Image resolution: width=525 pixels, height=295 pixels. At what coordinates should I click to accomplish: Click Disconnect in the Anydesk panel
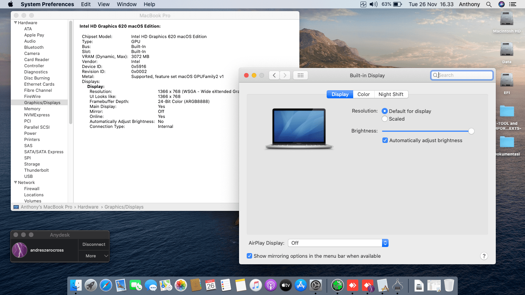click(94, 244)
